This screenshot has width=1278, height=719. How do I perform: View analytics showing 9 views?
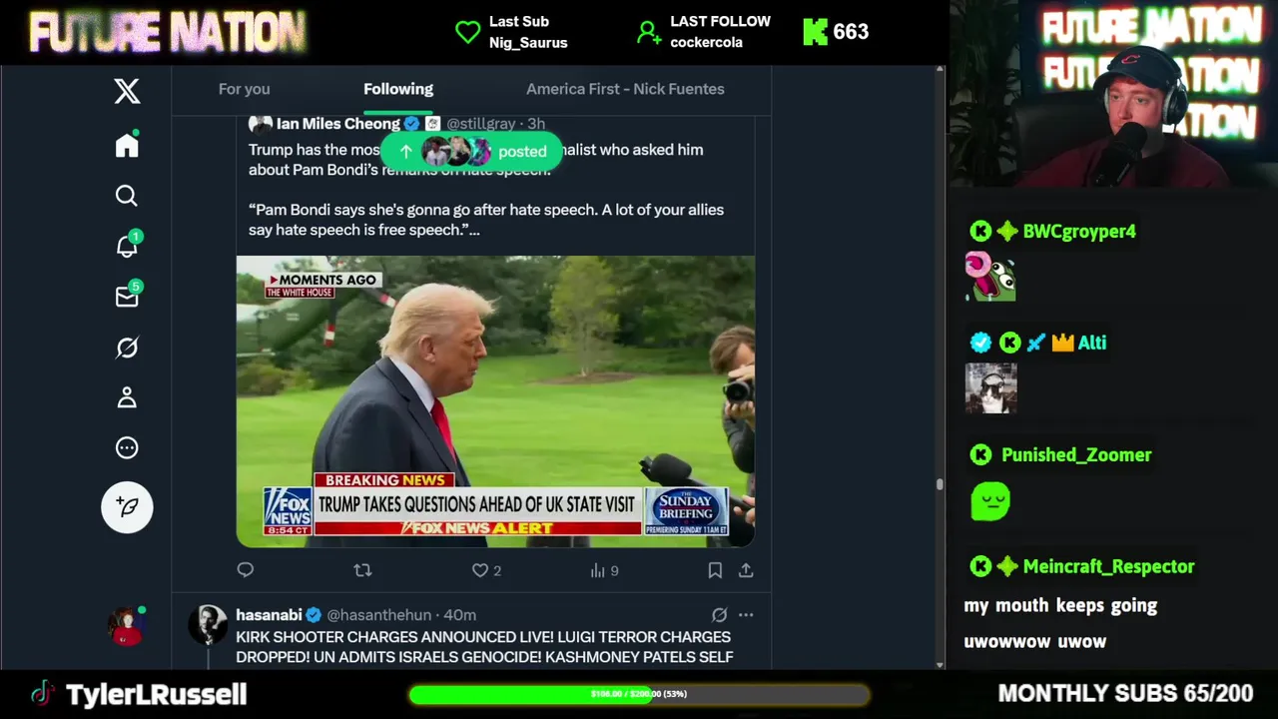[x=604, y=570]
